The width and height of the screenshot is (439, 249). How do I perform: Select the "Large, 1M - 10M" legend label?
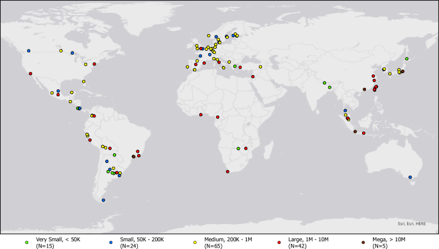(x=308, y=240)
